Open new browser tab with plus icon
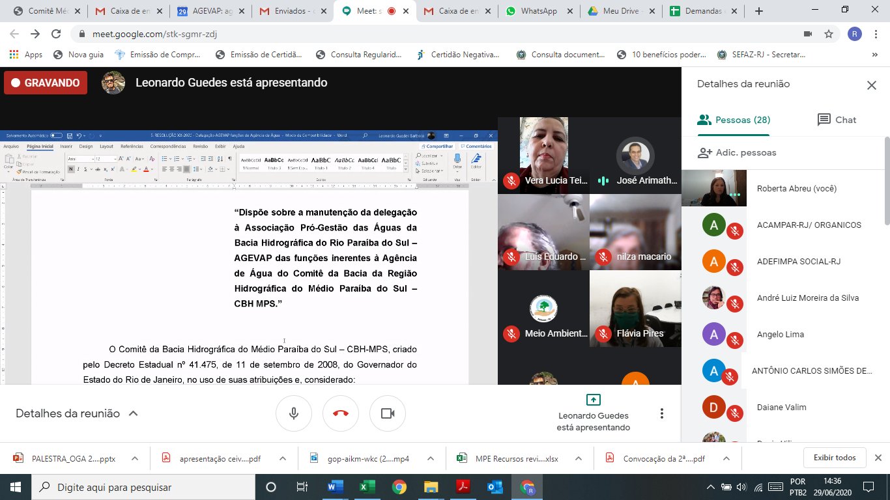This screenshot has height=500, width=890. tap(758, 11)
